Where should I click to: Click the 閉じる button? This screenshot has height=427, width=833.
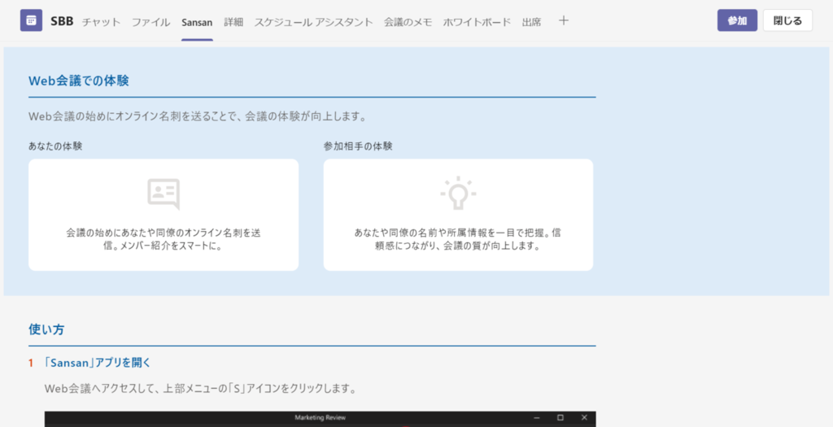[787, 20]
